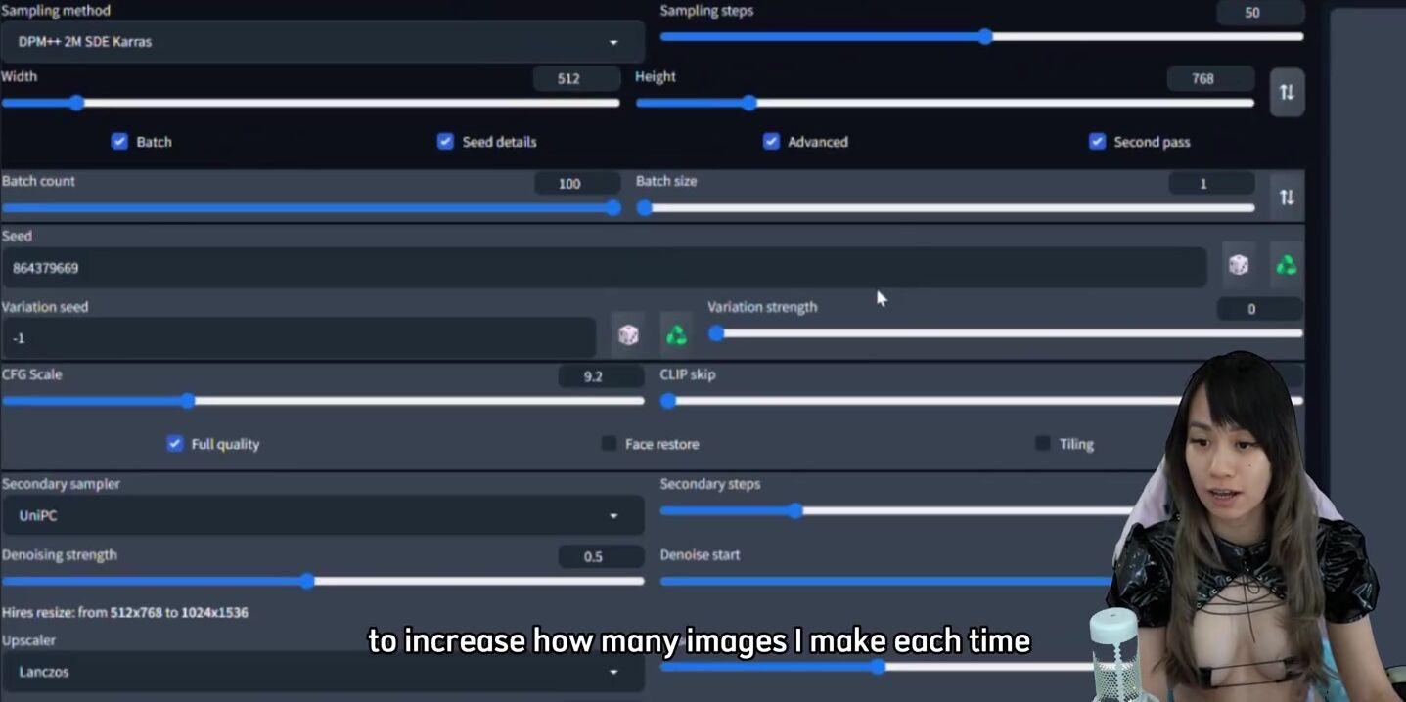Click the Batch count value box
This screenshot has width=1406, height=702.
click(576, 184)
